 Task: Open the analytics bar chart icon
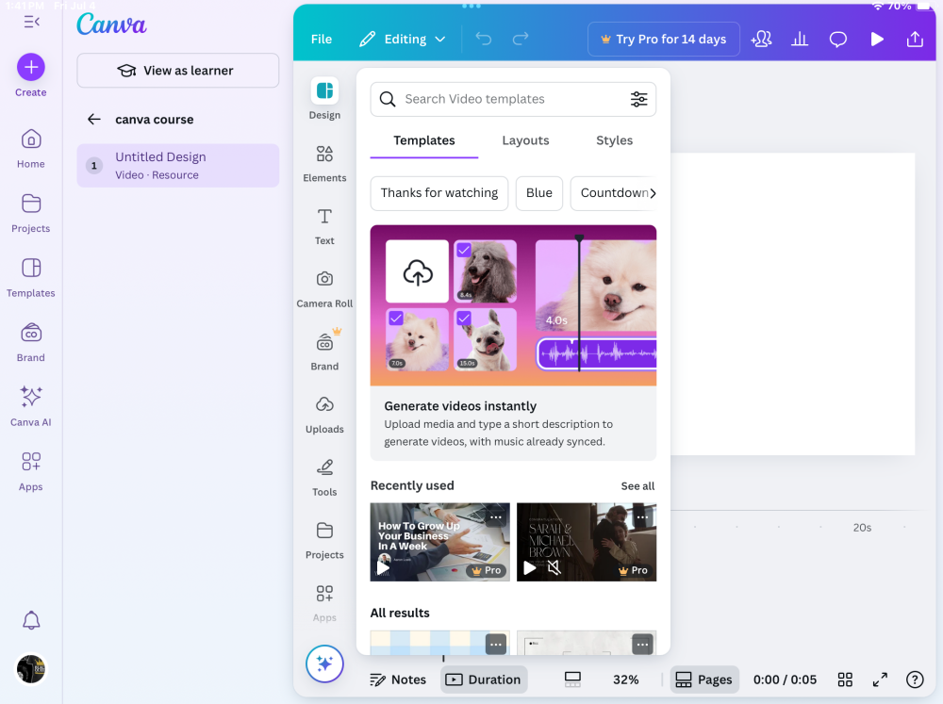pyautogui.click(x=800, y=40)
